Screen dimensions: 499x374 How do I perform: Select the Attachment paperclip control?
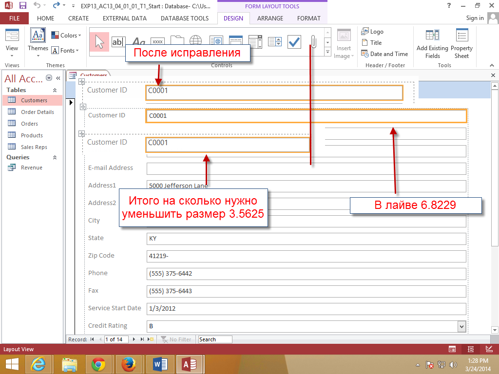313,42
